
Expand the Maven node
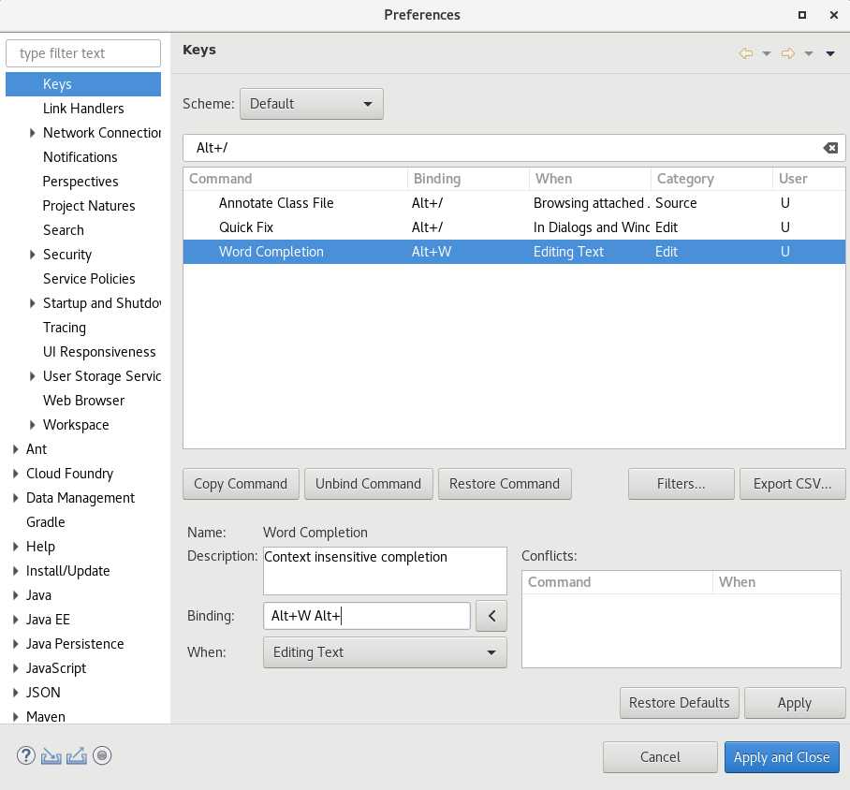[16, 717]
